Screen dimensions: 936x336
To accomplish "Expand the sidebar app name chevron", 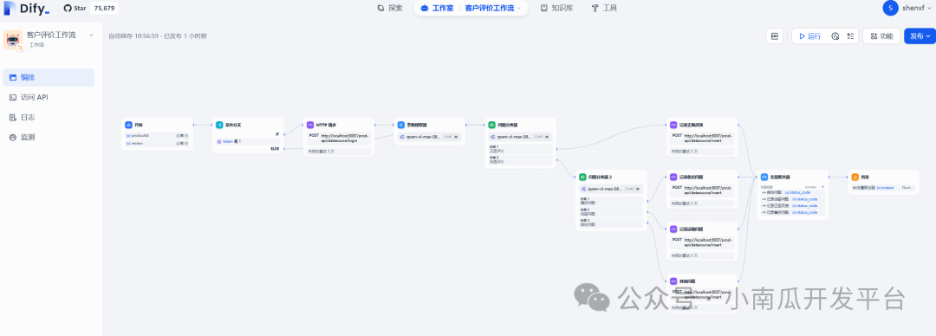I will (x=91, y=36).
